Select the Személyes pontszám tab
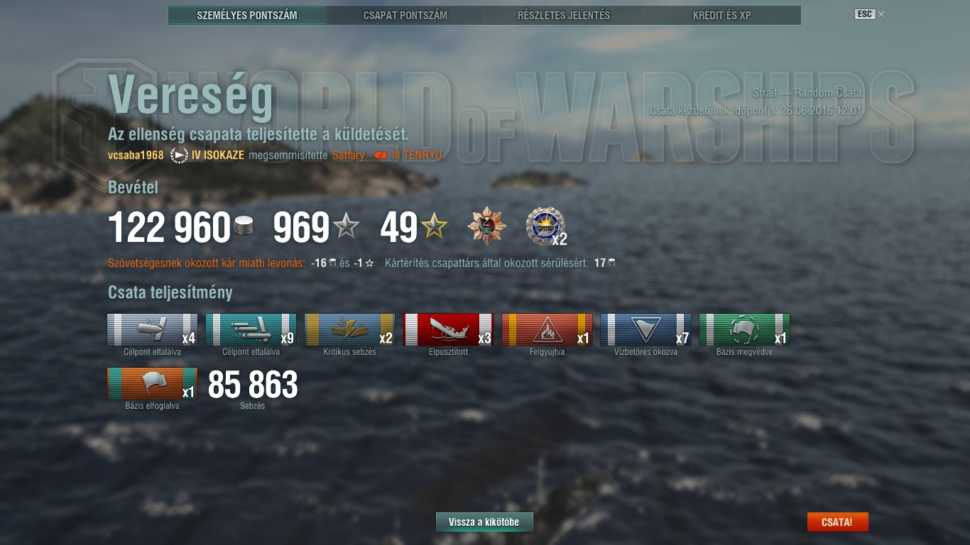970x545 pixels. point(247,15)
